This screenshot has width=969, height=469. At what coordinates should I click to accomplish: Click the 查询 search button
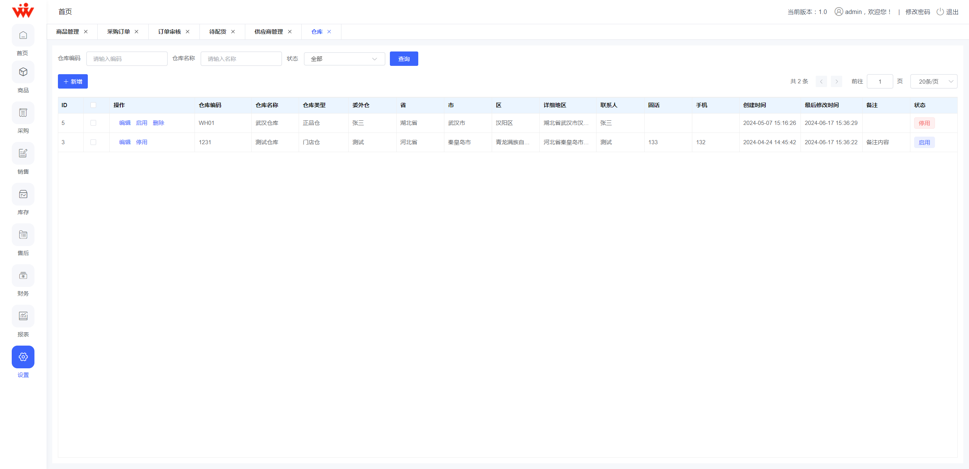[x=403, y=59]
